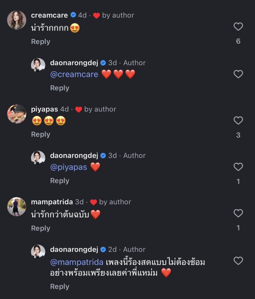Open the @mampatrida mention link
255x299 pixels.
[x=77, y=262]
